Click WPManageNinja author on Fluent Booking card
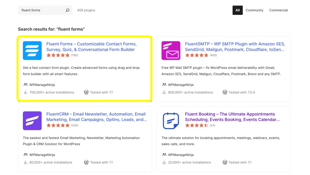The width and height of the screenshot is (310, 175). [x=181, y=155]
